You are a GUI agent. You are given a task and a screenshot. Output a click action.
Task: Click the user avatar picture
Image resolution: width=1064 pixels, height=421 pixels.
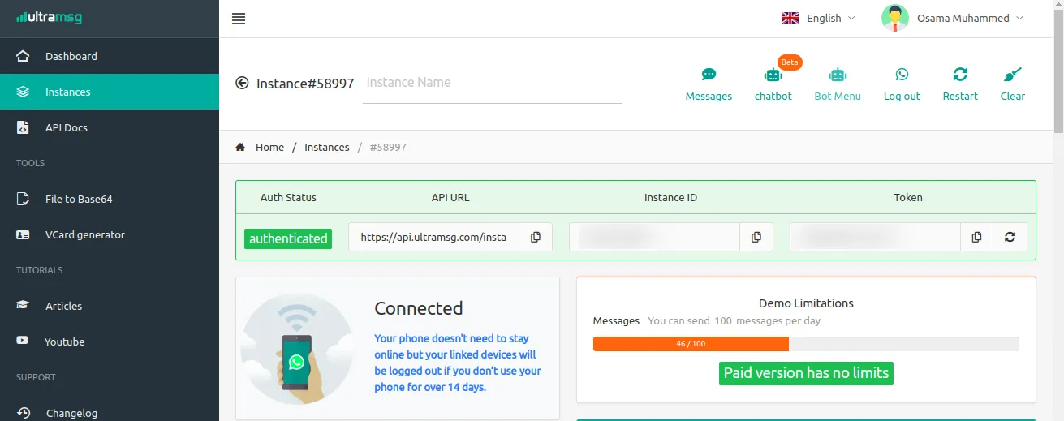point(895,18)
